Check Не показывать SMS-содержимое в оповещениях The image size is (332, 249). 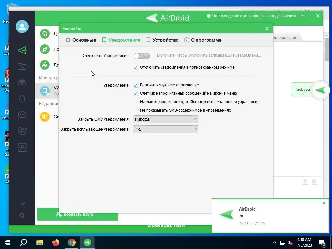point(136,110)
